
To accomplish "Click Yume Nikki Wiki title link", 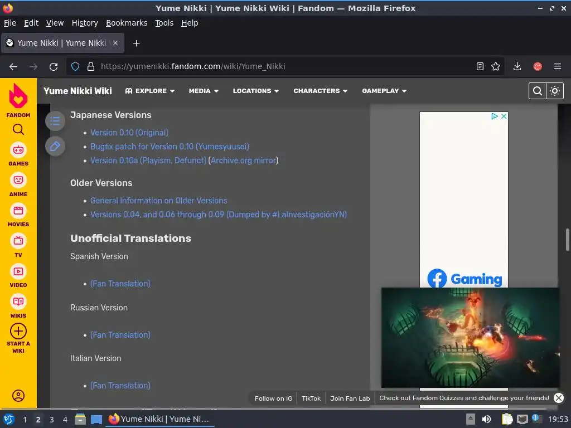I will [x=78, y=91].
